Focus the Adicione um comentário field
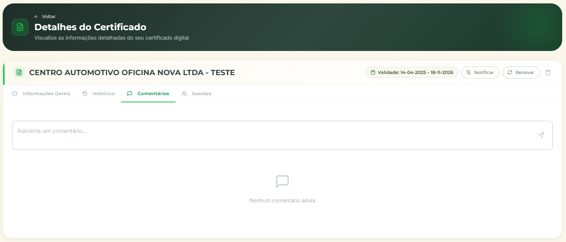 [282, 135]
